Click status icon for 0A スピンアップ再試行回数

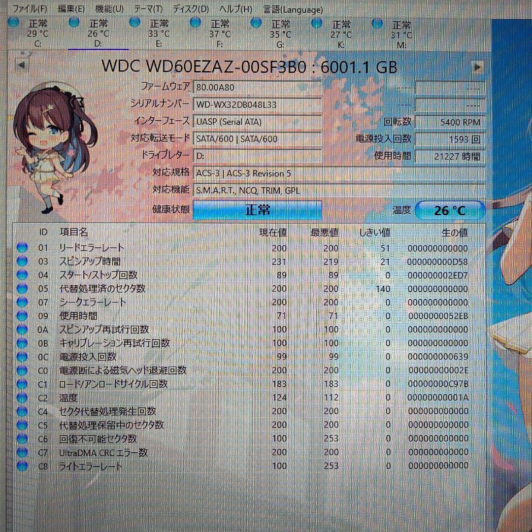(22, 329)
